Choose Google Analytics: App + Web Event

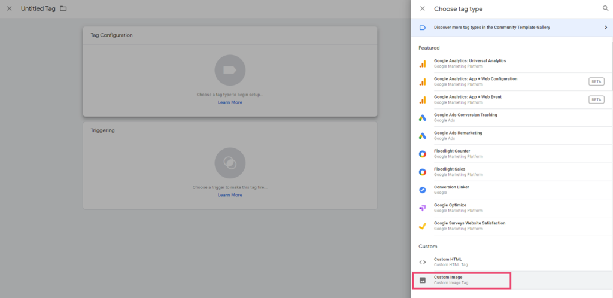[512, 99]
